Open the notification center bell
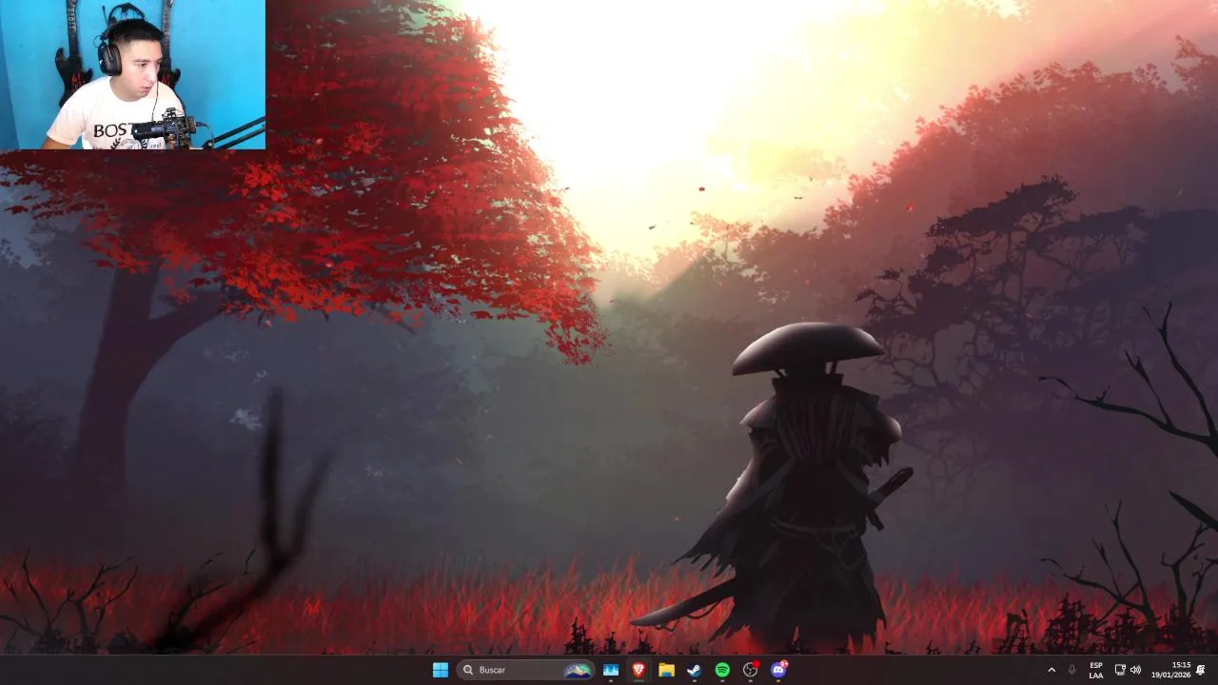 1201,670
